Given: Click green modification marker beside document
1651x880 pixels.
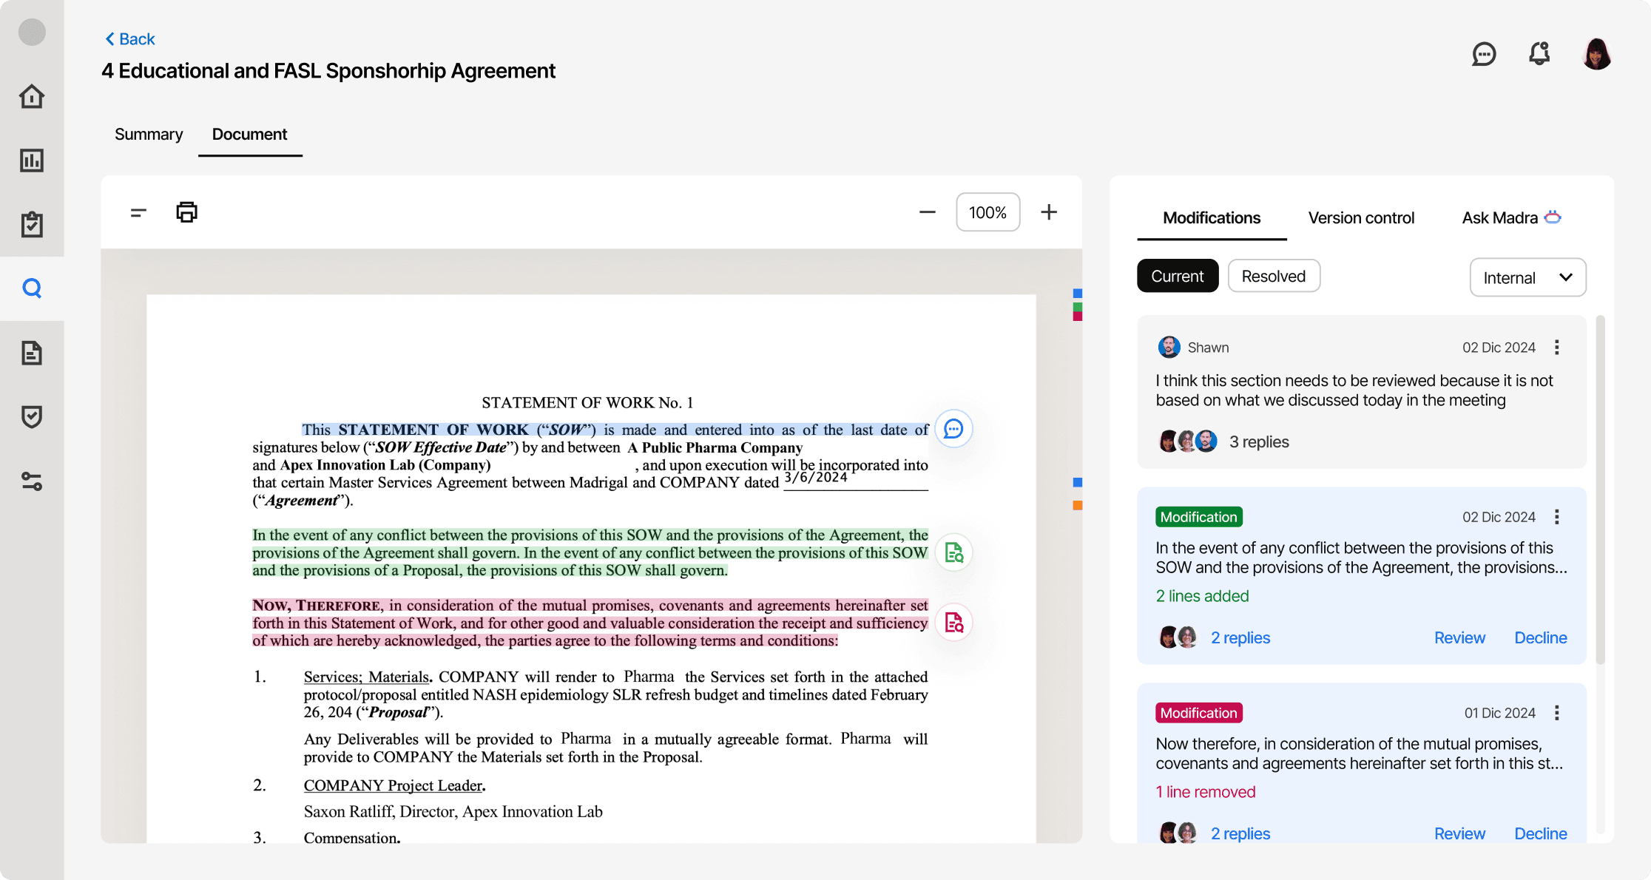Looking at the screenshot, I should coord(953,552).
